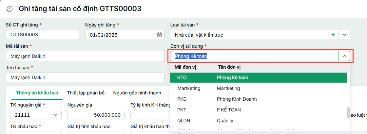This screenshot has width=367, height=134.
Task: Collapse the Đơn vị sử dụng dropdown list
Action: pos(344,56)
